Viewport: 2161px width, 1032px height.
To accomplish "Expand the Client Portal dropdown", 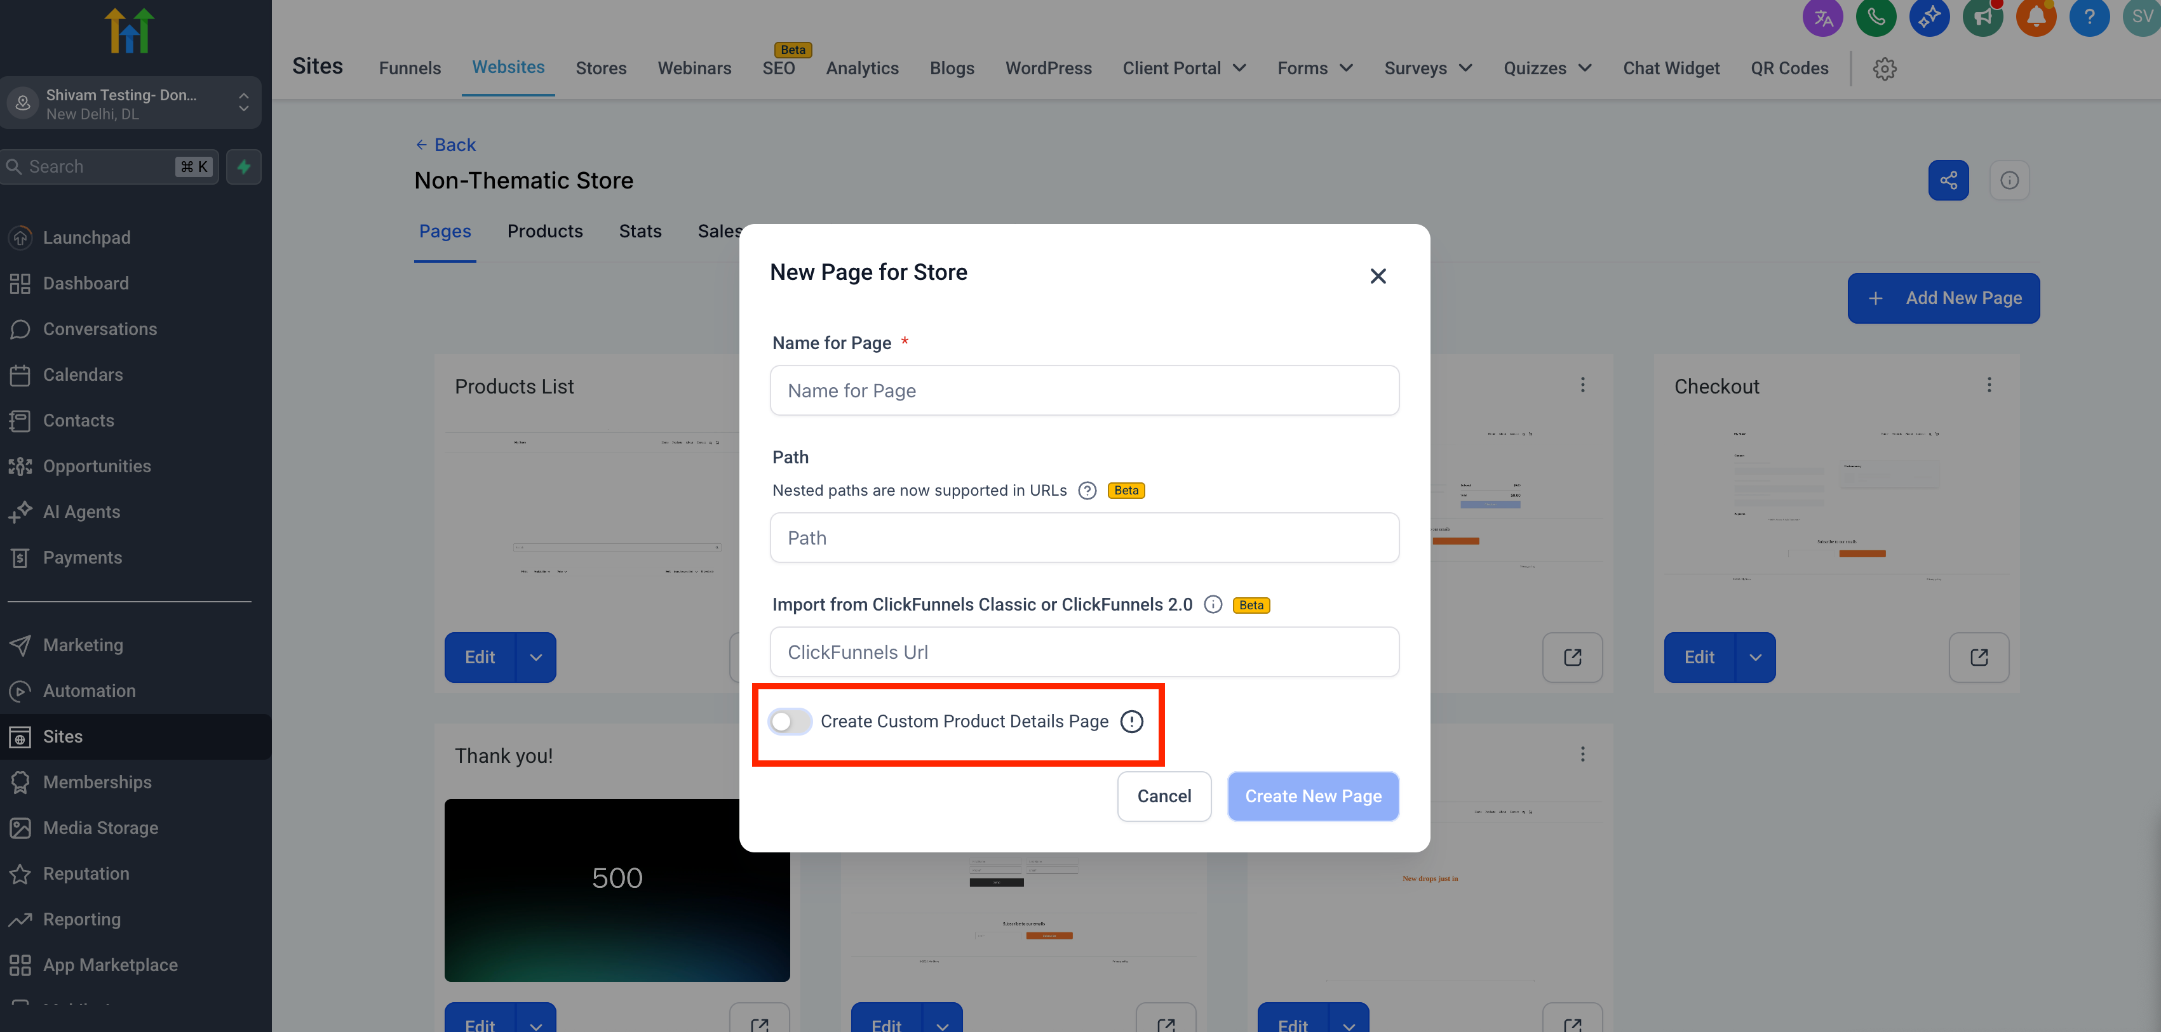I will point(1183,69).
